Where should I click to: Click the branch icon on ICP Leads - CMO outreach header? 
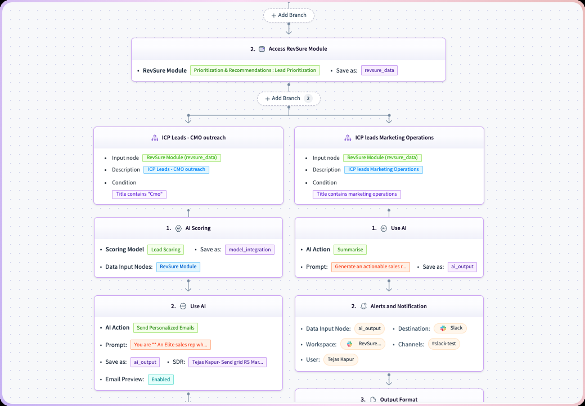point(155,138)
